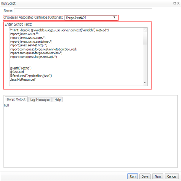Image resolution: width=181 pixels, height=181 pixels.
Task: Place cursor on the import javax.servlet.http line
Action: (29, 45)
